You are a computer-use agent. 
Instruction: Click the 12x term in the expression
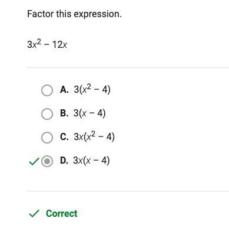click(x=60, y=45)
